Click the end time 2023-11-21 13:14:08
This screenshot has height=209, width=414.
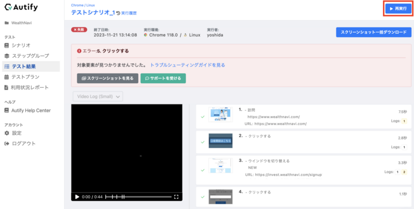click(x=115, y=35)
